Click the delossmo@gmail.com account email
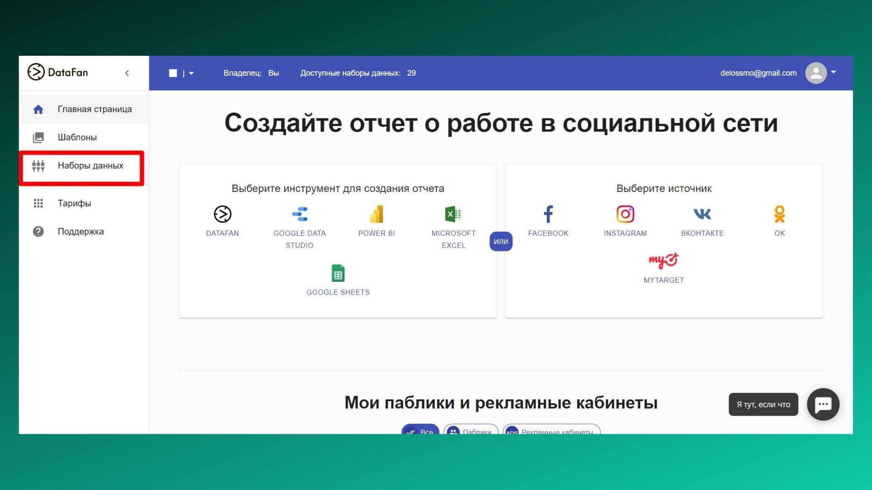The height and width of the screenshot is (490, 872). click(758, 73)
